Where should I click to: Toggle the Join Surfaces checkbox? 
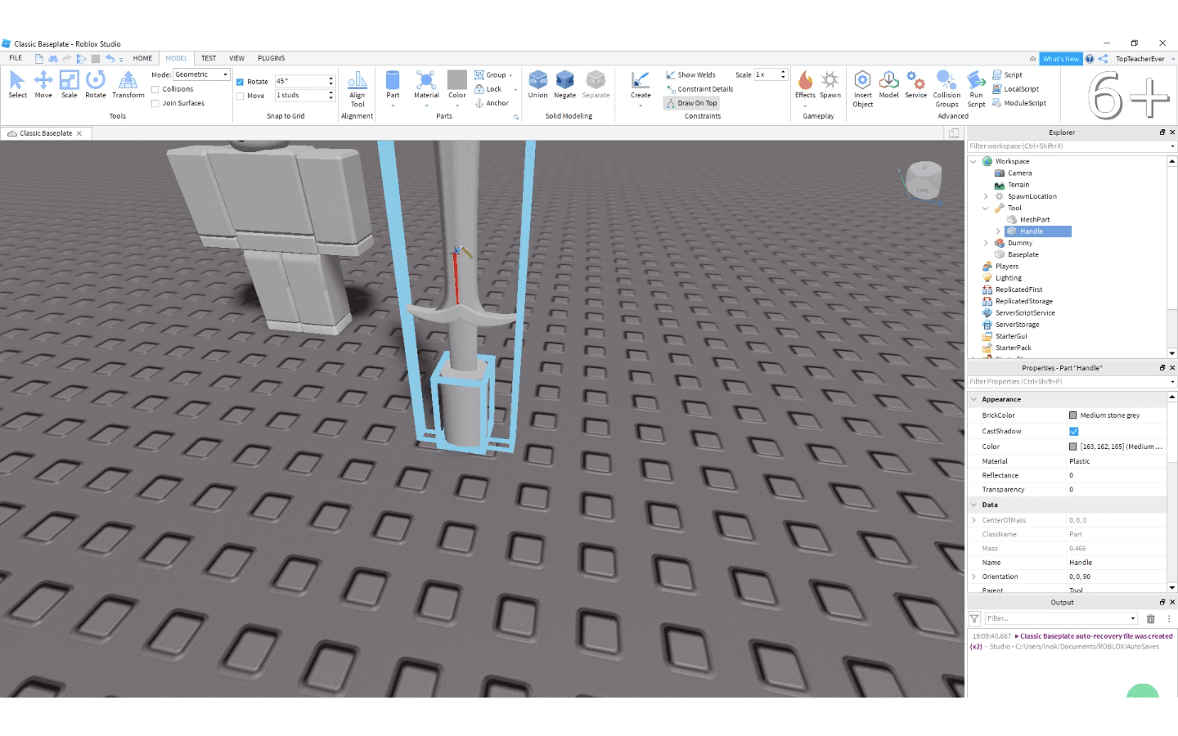(155, 103)
